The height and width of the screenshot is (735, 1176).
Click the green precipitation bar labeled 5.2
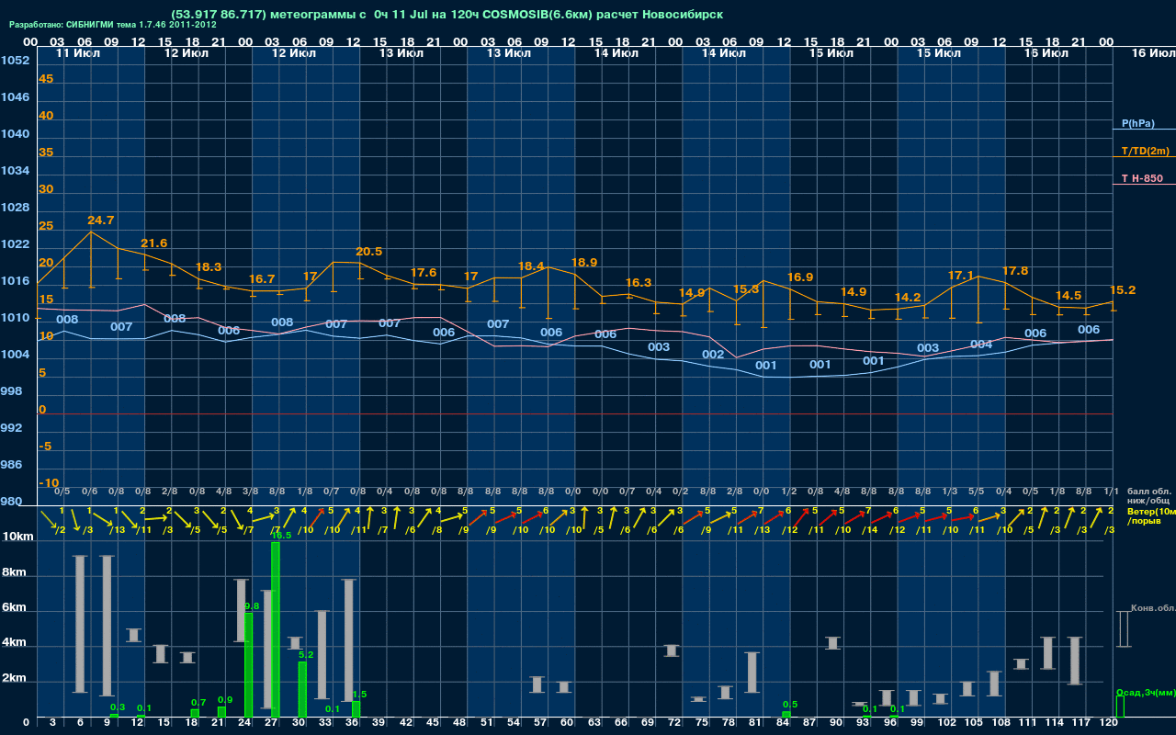tap(302, 689)
